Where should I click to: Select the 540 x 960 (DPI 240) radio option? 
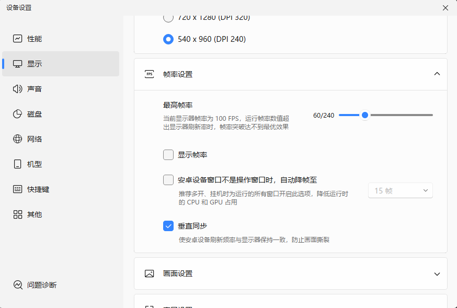[168, 39]
